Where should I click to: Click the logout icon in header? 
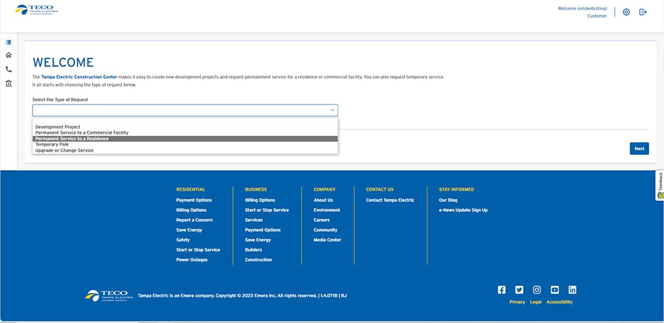point(643,12)
